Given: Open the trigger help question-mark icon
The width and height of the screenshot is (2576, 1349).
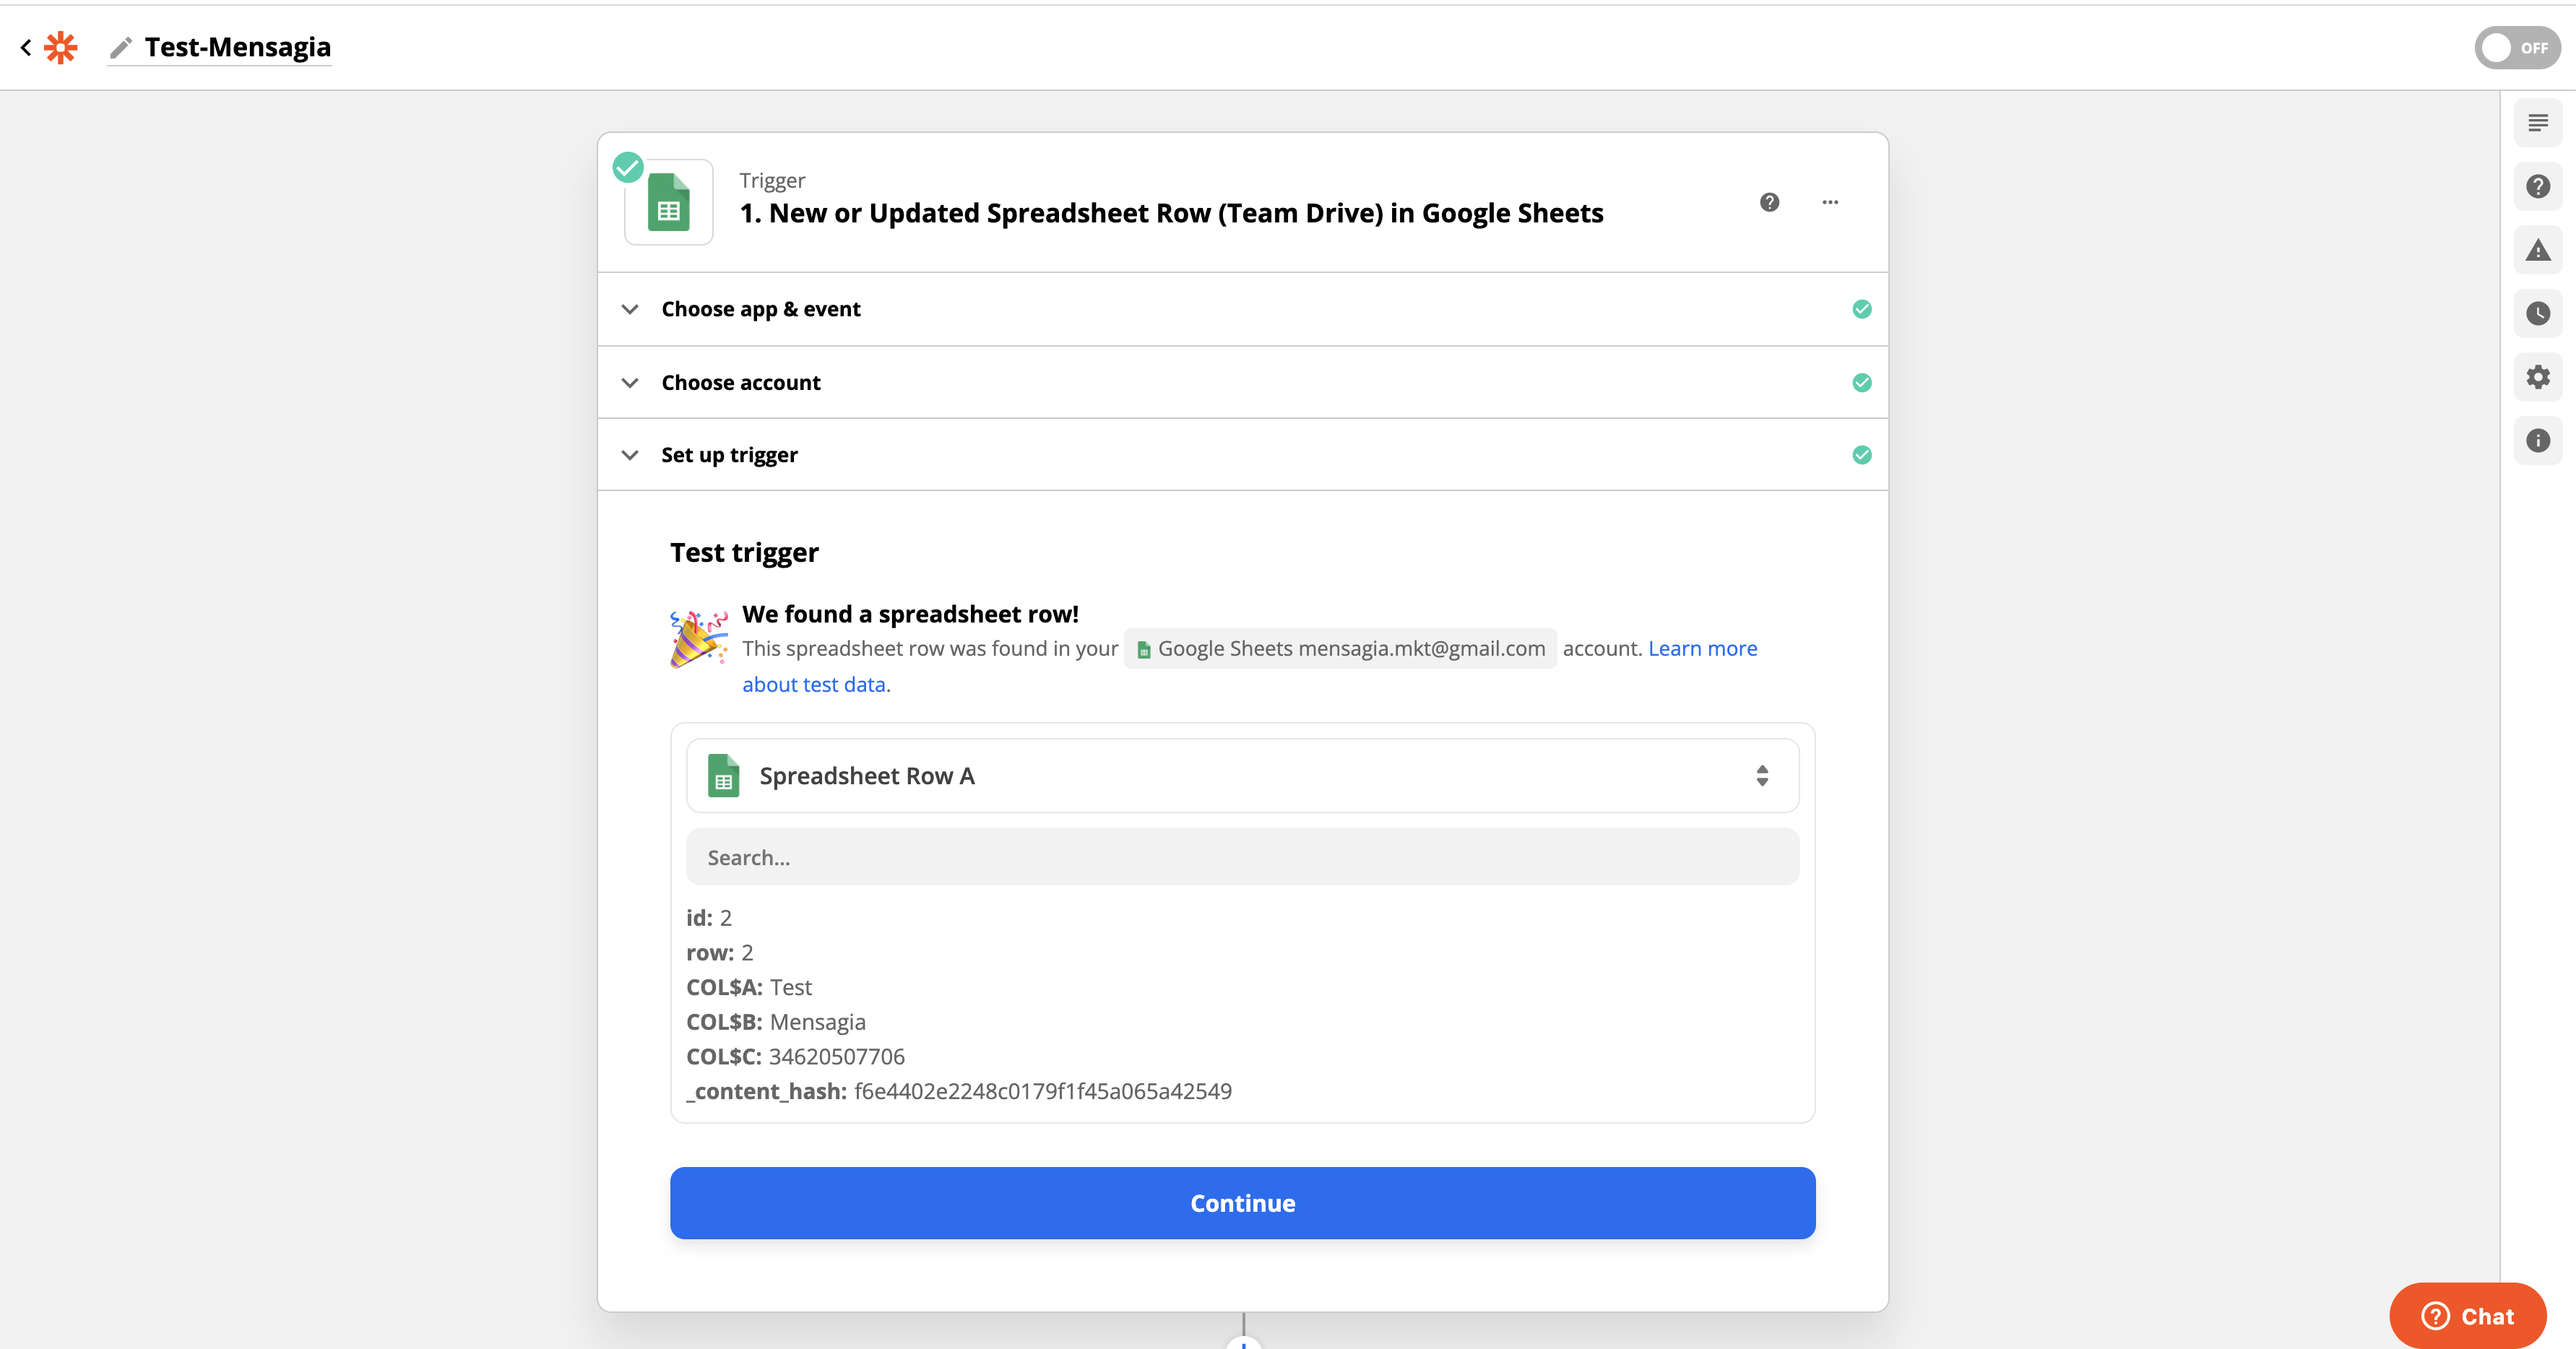Looking at the screenshot, I should (1769, 203).
